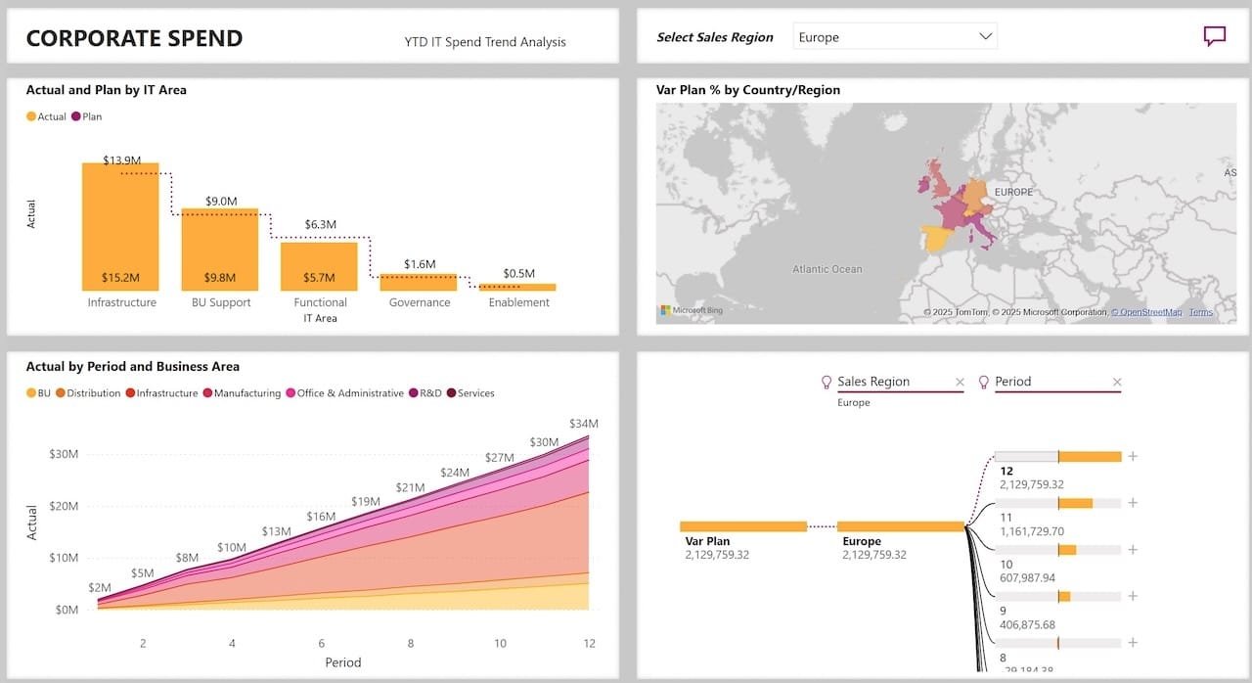The width and height of the screenshot is (1252, 683).
Task: Open the Select Sales Region dropdown
Action: pos(895,37)
